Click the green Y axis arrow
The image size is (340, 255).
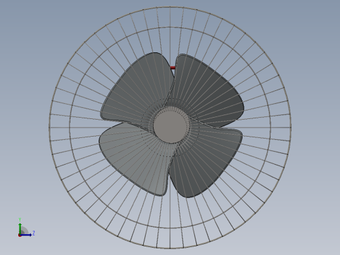point(20,228)
